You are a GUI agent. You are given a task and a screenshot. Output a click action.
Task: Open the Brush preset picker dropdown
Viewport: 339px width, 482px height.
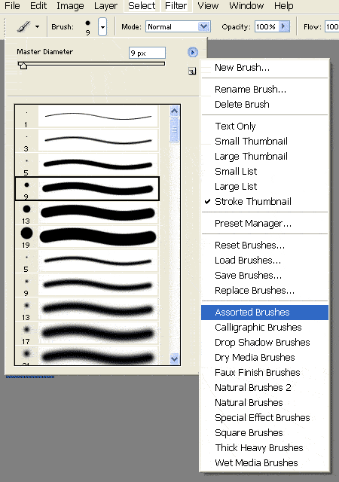102,27
